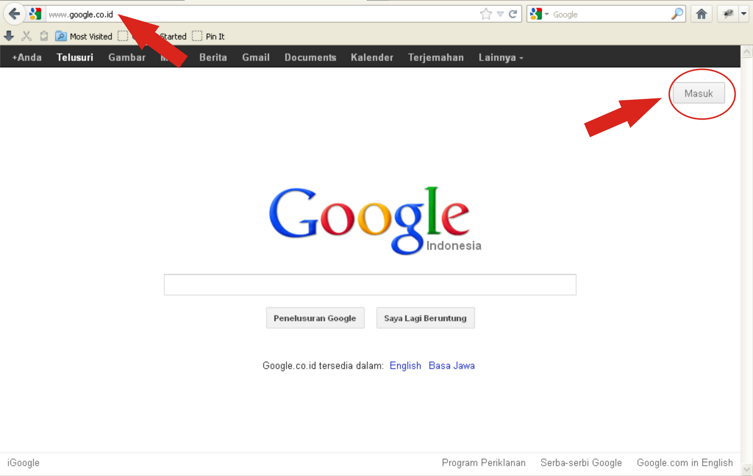Screen dimensions: 753x476
Task: Go back using the browser back arrow
Action: tap(14, 14)
